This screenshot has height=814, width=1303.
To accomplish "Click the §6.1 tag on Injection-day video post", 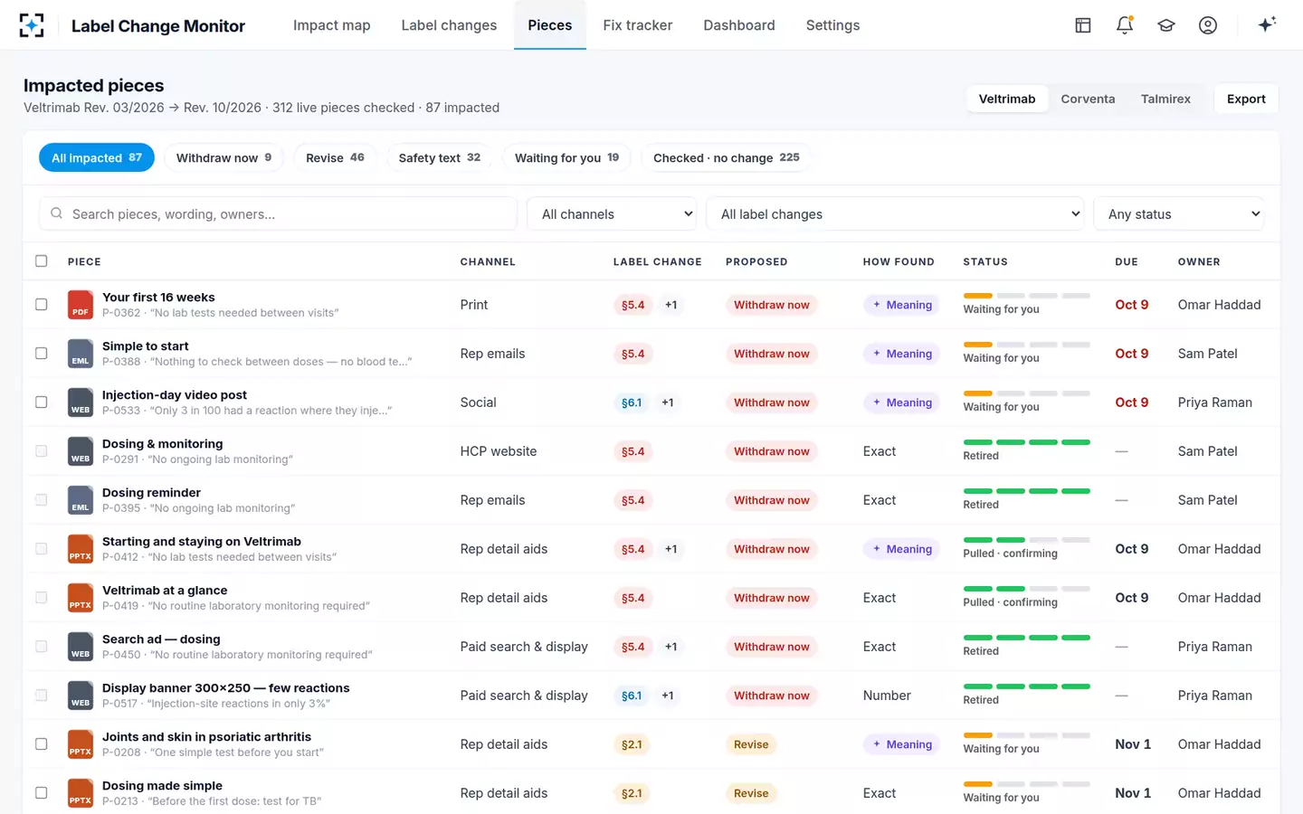I will tap(632, 402).
